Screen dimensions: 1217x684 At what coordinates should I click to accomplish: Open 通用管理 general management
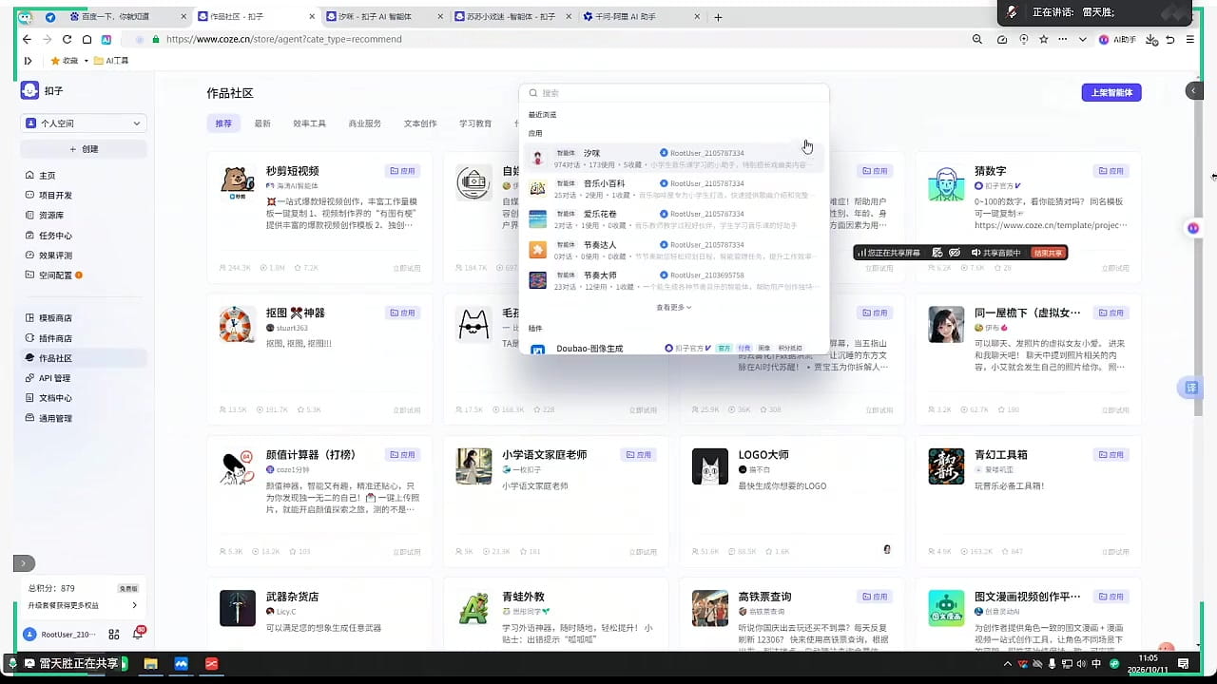point(54,419)
